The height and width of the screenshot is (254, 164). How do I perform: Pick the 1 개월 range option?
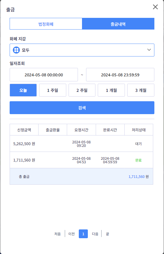111,90
